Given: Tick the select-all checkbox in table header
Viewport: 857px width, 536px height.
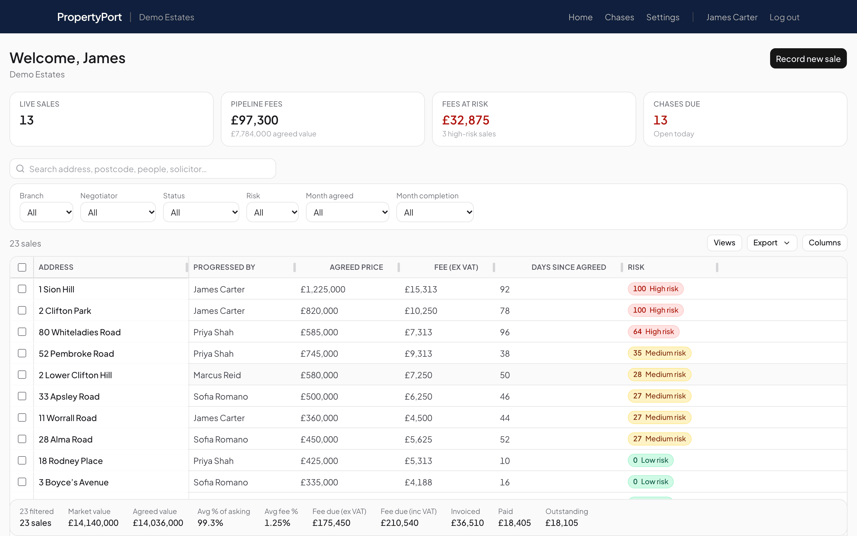Looking at the screenshot, I should click(x=22, y=267).
